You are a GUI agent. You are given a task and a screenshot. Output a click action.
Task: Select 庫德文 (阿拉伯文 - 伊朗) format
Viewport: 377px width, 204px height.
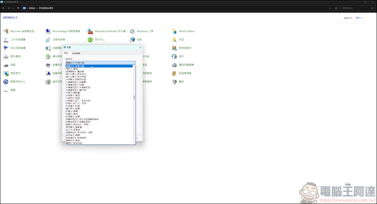(99, 124)
